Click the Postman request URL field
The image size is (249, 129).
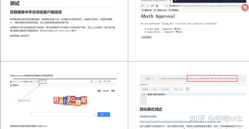click(202, 79)
